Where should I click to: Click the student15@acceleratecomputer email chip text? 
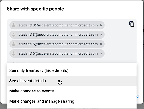point(58,44)
